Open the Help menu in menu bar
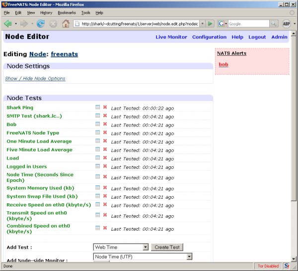 tap(99, 13)
